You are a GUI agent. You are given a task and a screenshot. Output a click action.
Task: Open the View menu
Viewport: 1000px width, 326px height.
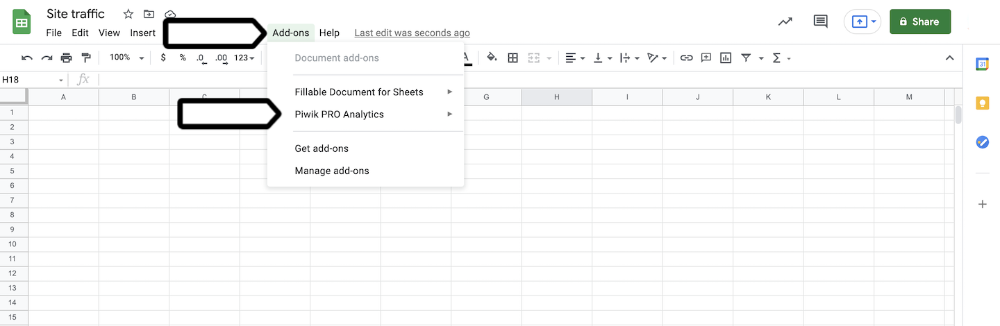[109, 33]
